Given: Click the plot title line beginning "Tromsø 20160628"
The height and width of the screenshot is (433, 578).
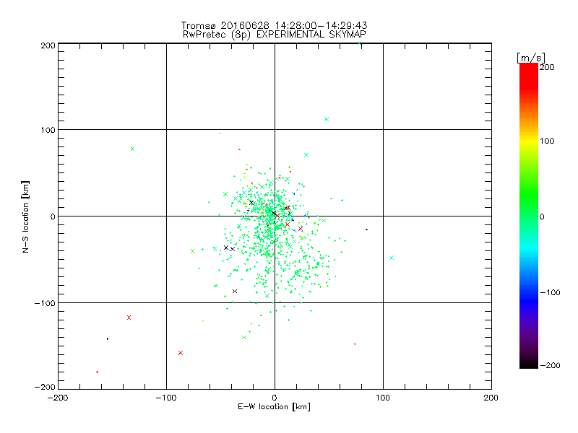Looking at the screenshot, I should tap(274, 25).
